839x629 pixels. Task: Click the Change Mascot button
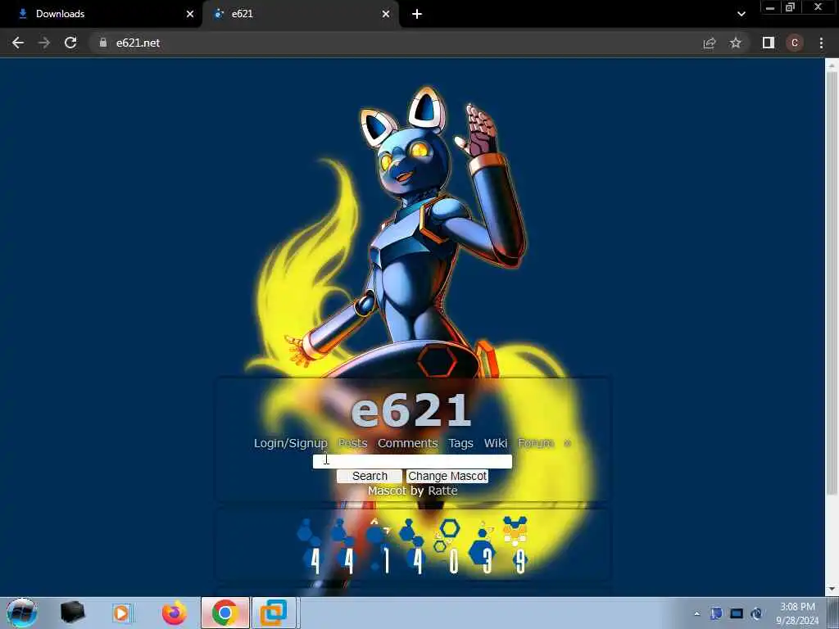point(447,476)
